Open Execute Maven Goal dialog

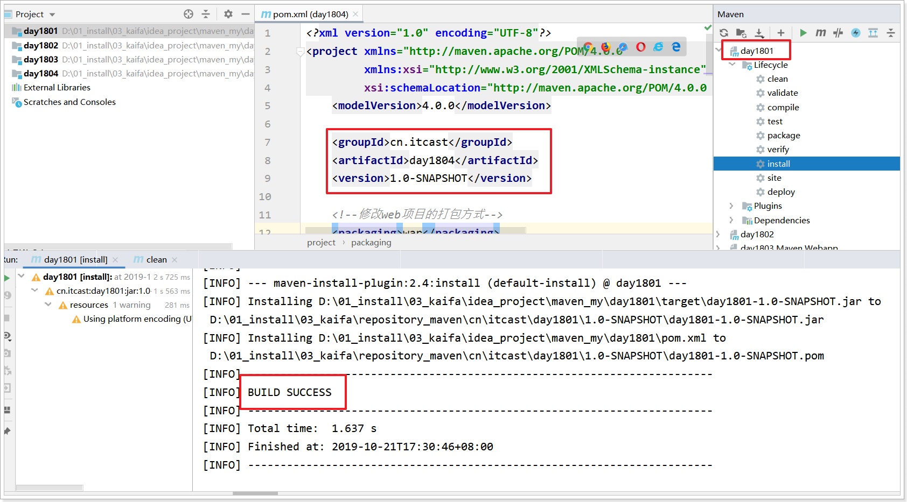click(820, 33)
